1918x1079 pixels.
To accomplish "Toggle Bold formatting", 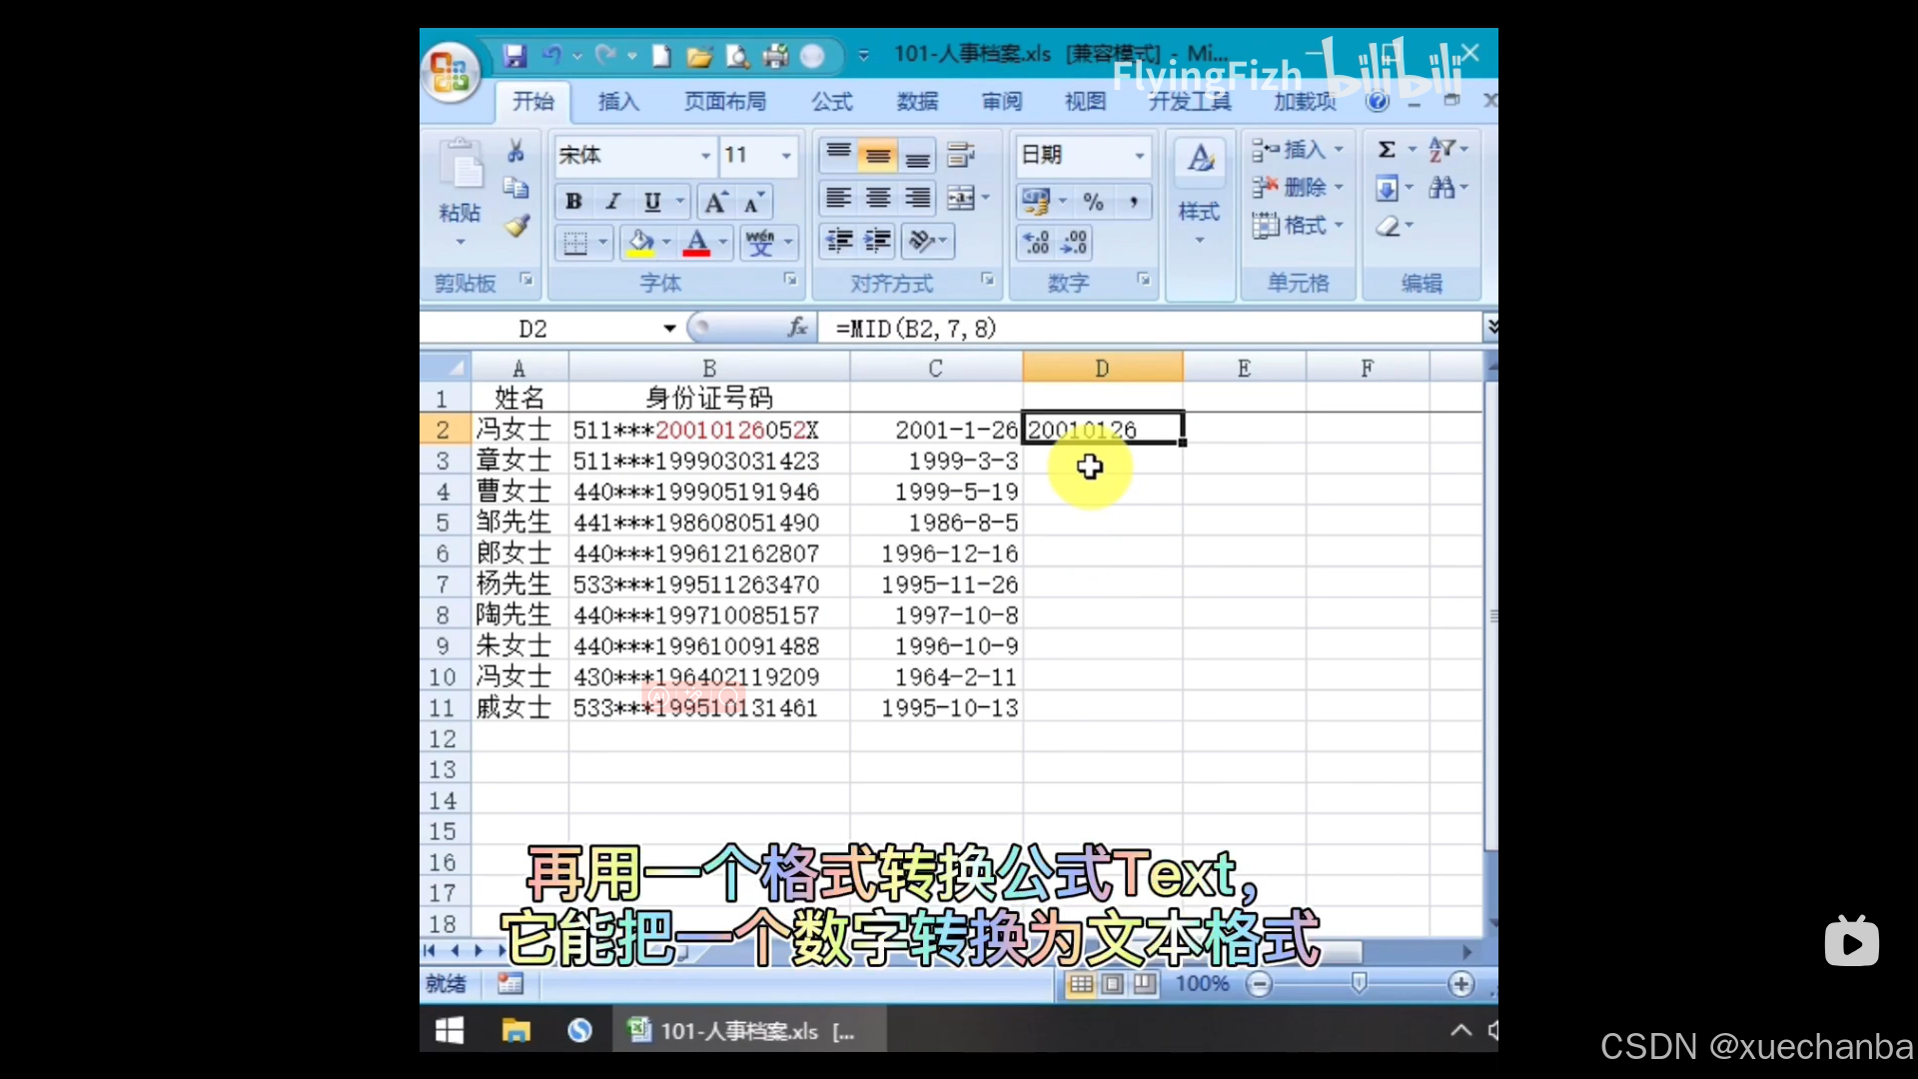I will [573, 202].
